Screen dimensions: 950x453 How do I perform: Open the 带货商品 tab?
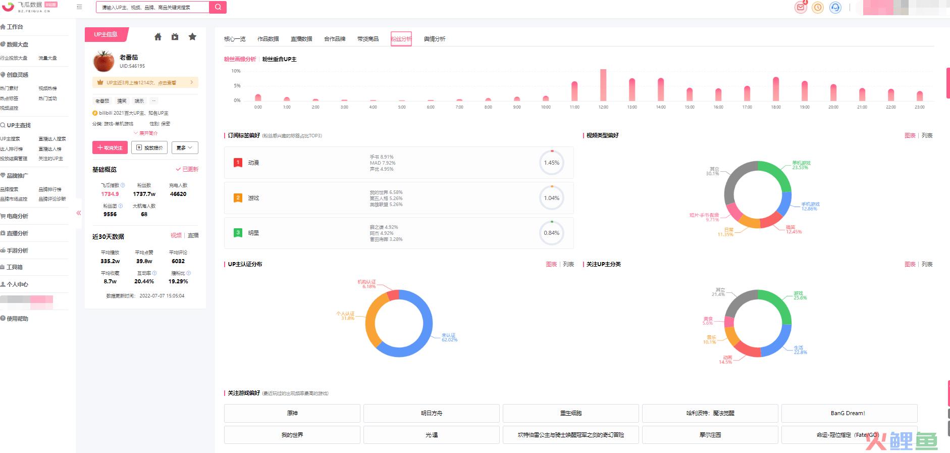(368, 39)
